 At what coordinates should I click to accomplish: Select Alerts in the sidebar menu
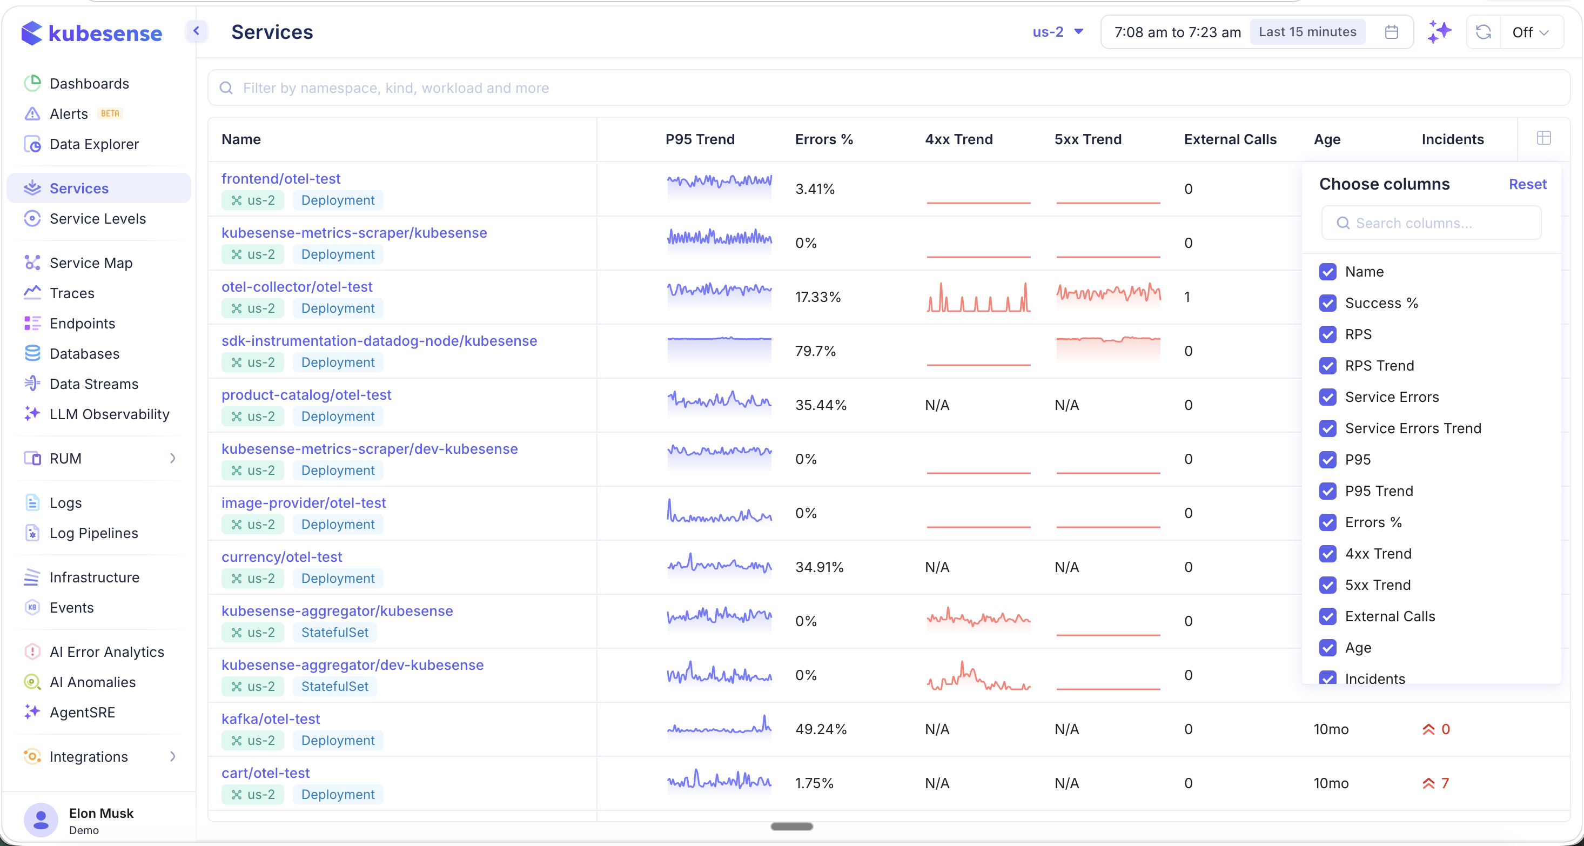69,113
